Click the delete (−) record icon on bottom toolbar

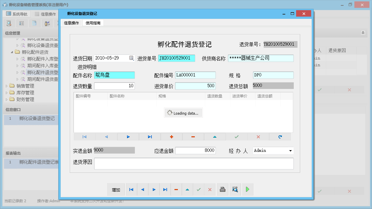pyautogui.click(x=176, y=189)
